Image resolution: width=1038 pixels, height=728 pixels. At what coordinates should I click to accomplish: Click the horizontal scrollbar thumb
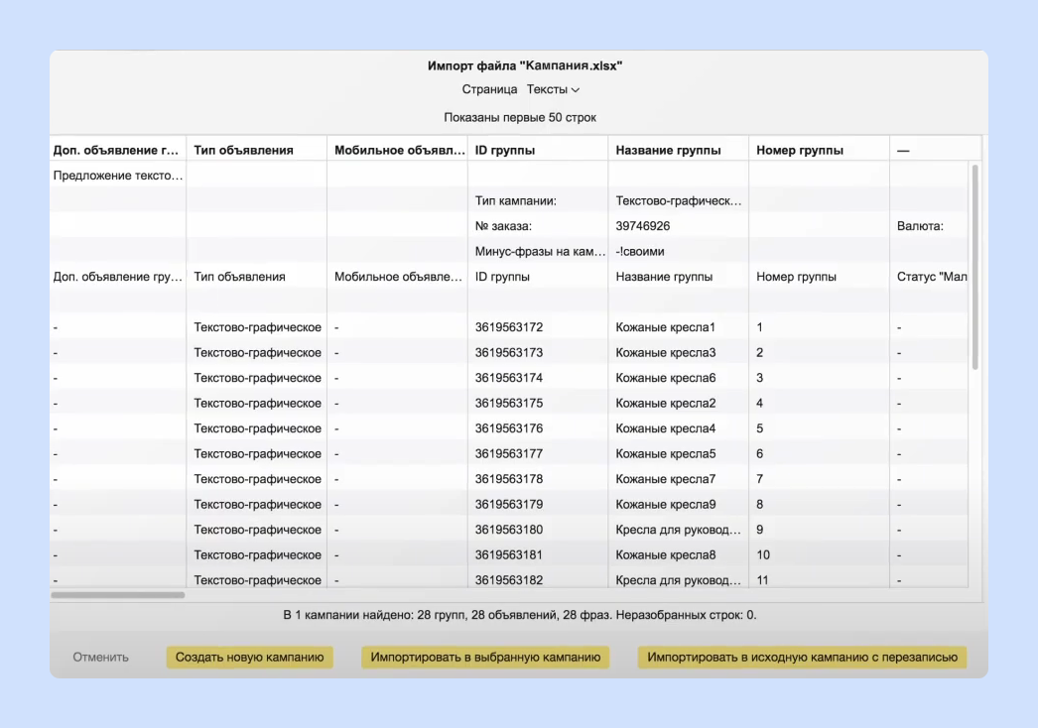click(x=118, y=595)
